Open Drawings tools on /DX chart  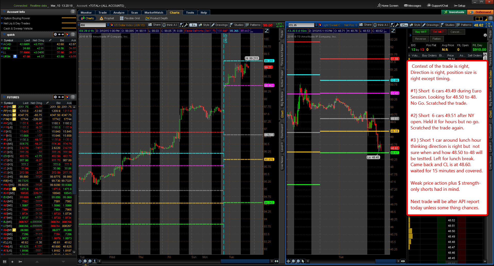(219, 25)
